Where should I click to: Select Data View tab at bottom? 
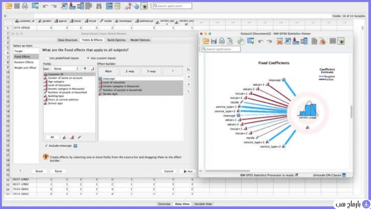tap(182, 204)
